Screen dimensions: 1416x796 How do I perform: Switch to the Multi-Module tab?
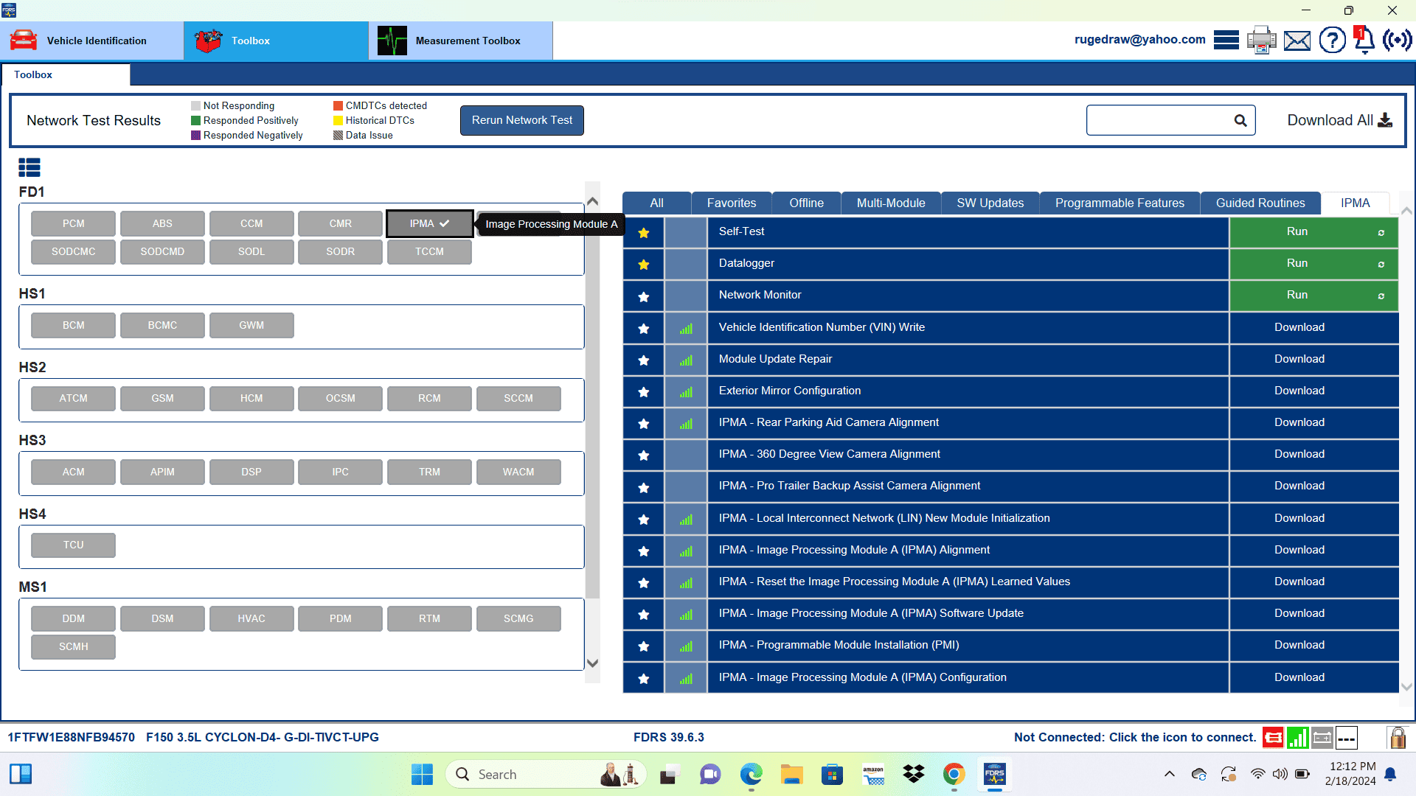(890, 203)
